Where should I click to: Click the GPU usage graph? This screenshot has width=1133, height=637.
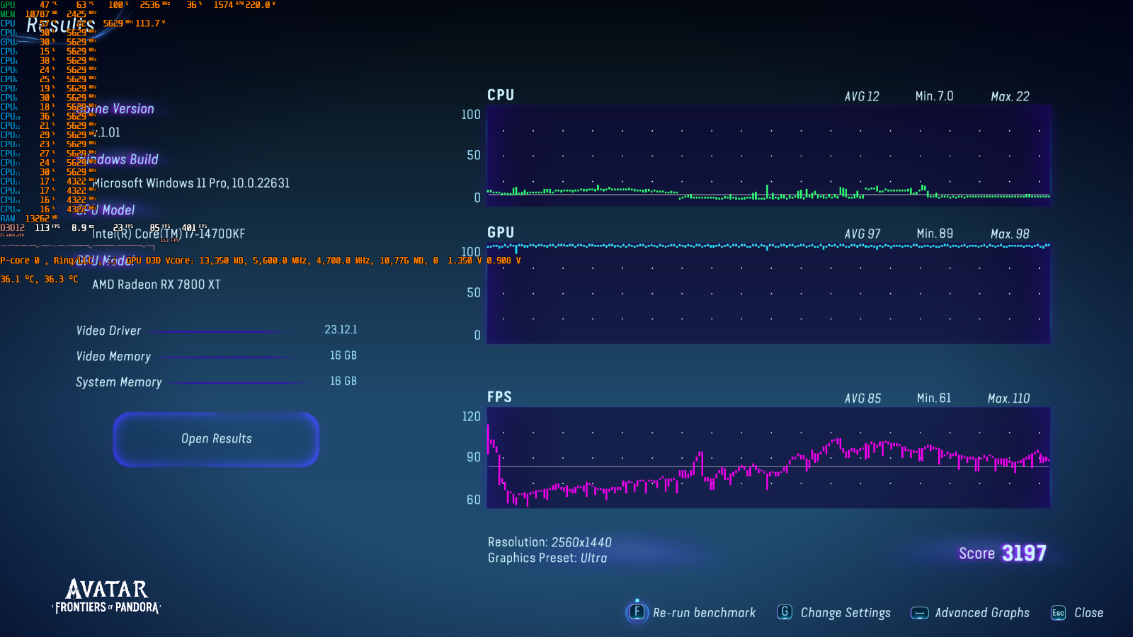point(768,293)
